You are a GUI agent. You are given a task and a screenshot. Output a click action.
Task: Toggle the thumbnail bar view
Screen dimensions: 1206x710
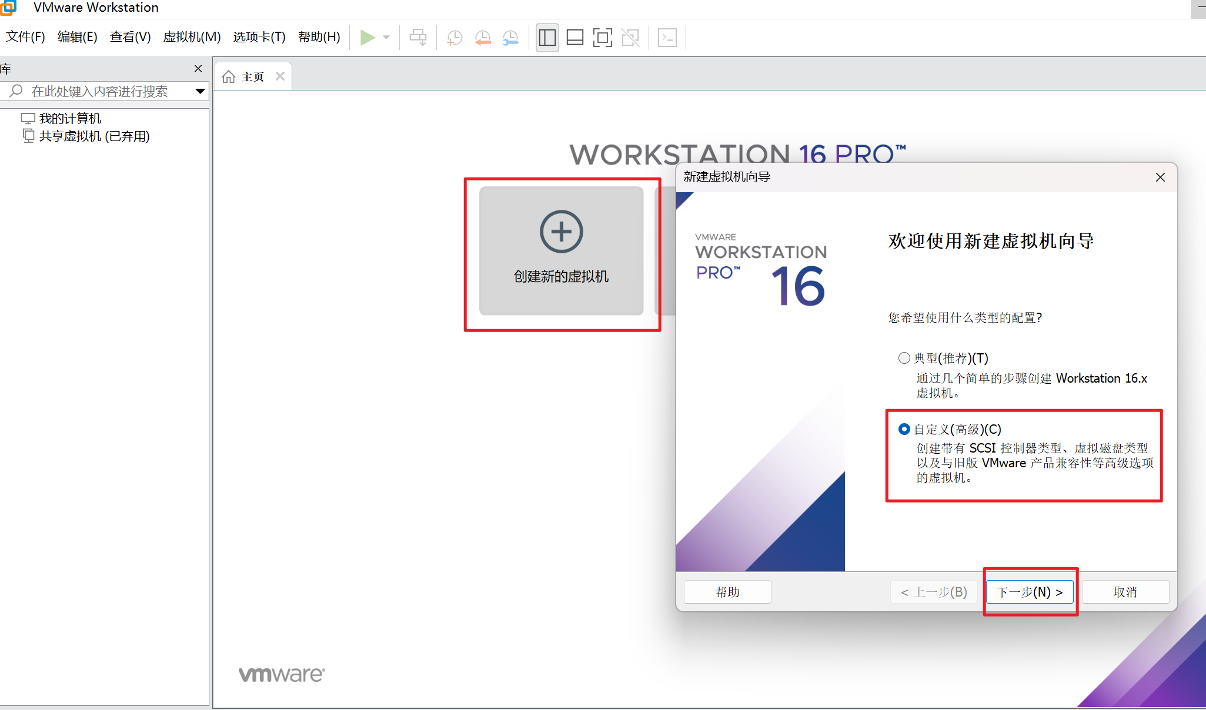(575, 37)
